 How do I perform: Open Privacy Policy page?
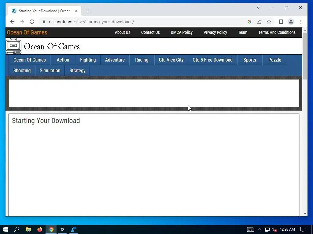point(215,32)
